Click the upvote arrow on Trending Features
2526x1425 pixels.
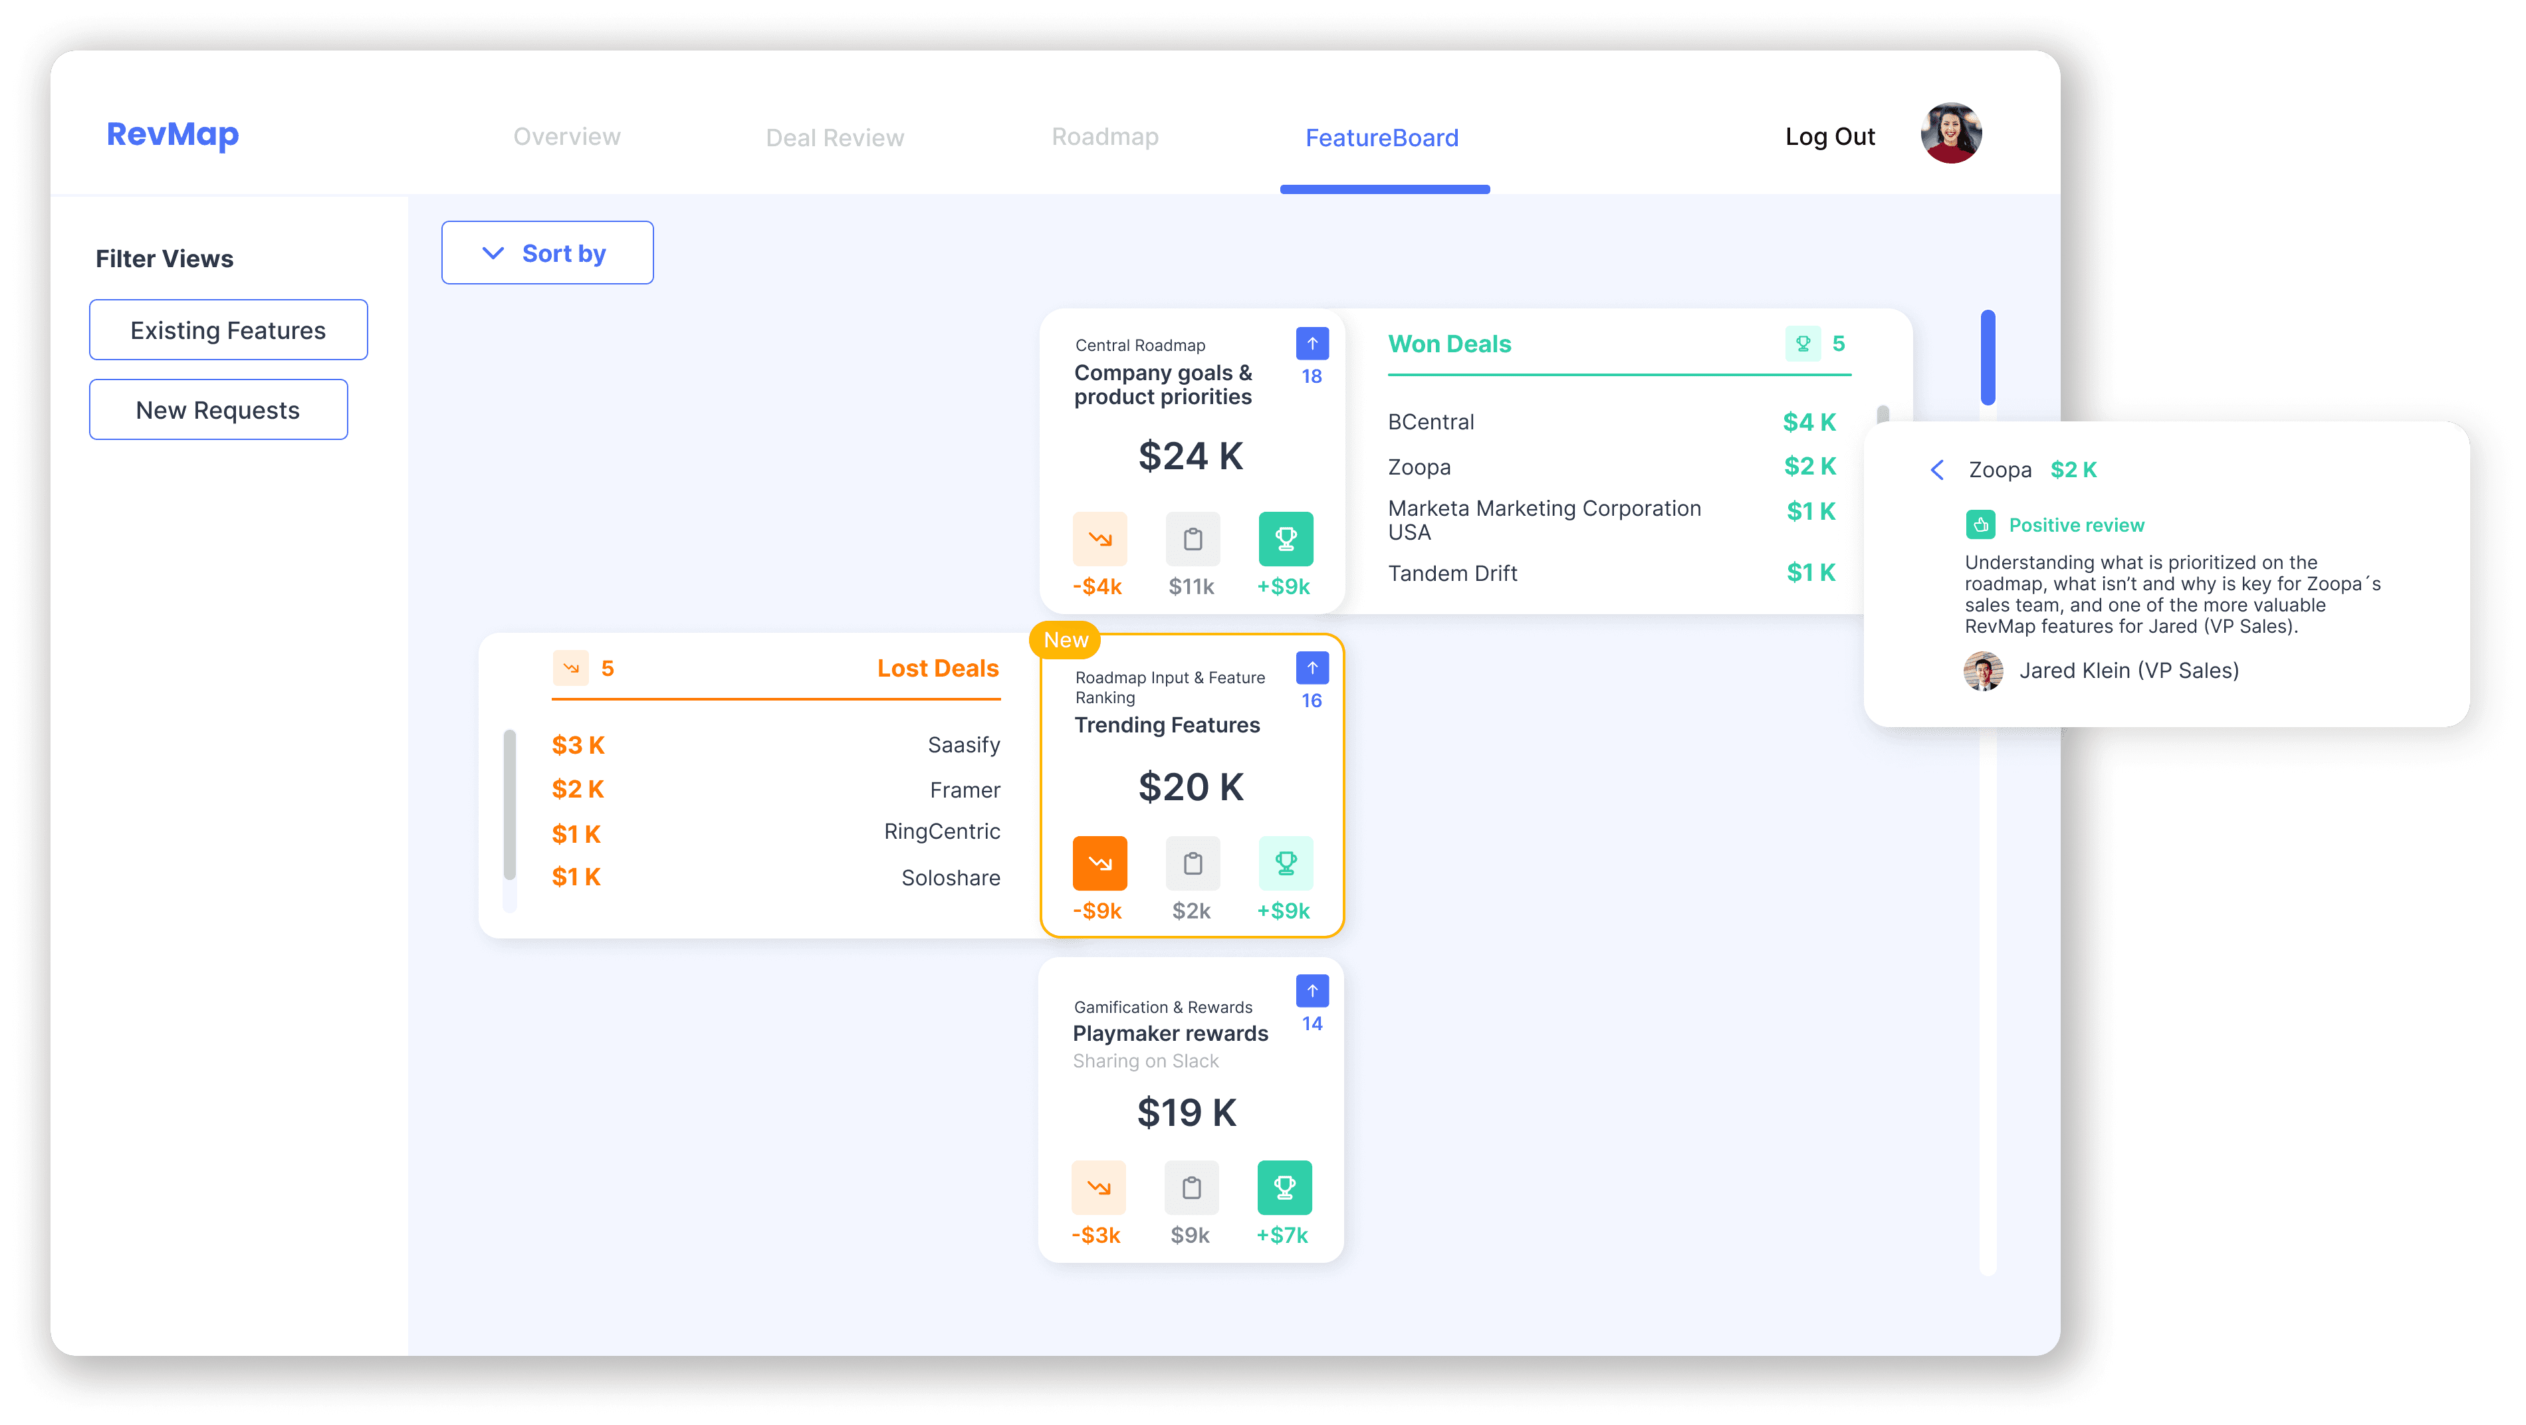(1311, 669)
